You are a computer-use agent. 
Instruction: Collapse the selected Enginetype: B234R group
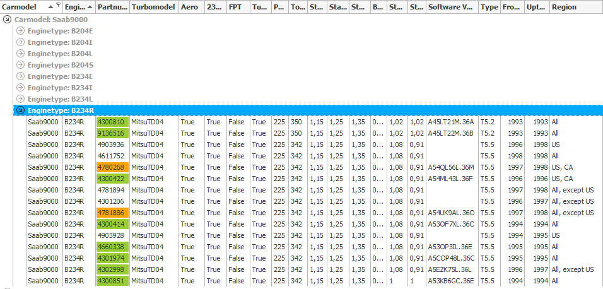pyautogui.click(x=20, y=110)
